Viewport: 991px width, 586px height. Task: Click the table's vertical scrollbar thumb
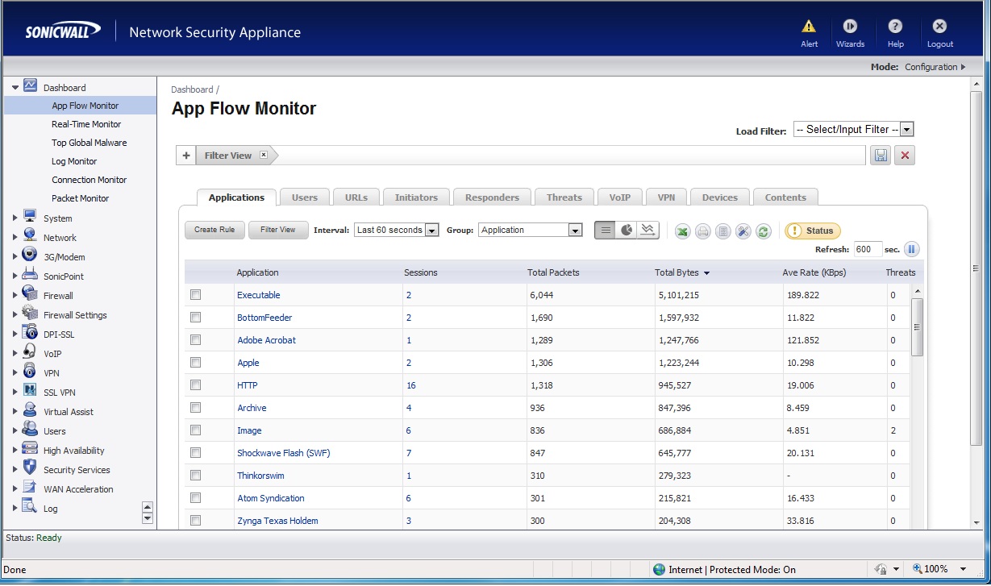pos(917,327)
